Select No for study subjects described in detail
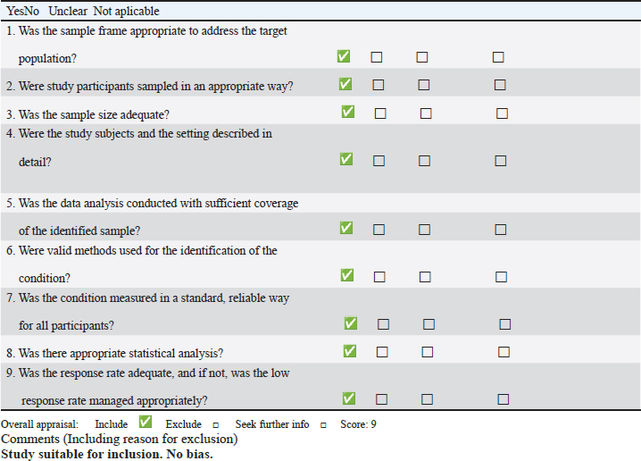The image size is (641, 461). click(379, 161)
